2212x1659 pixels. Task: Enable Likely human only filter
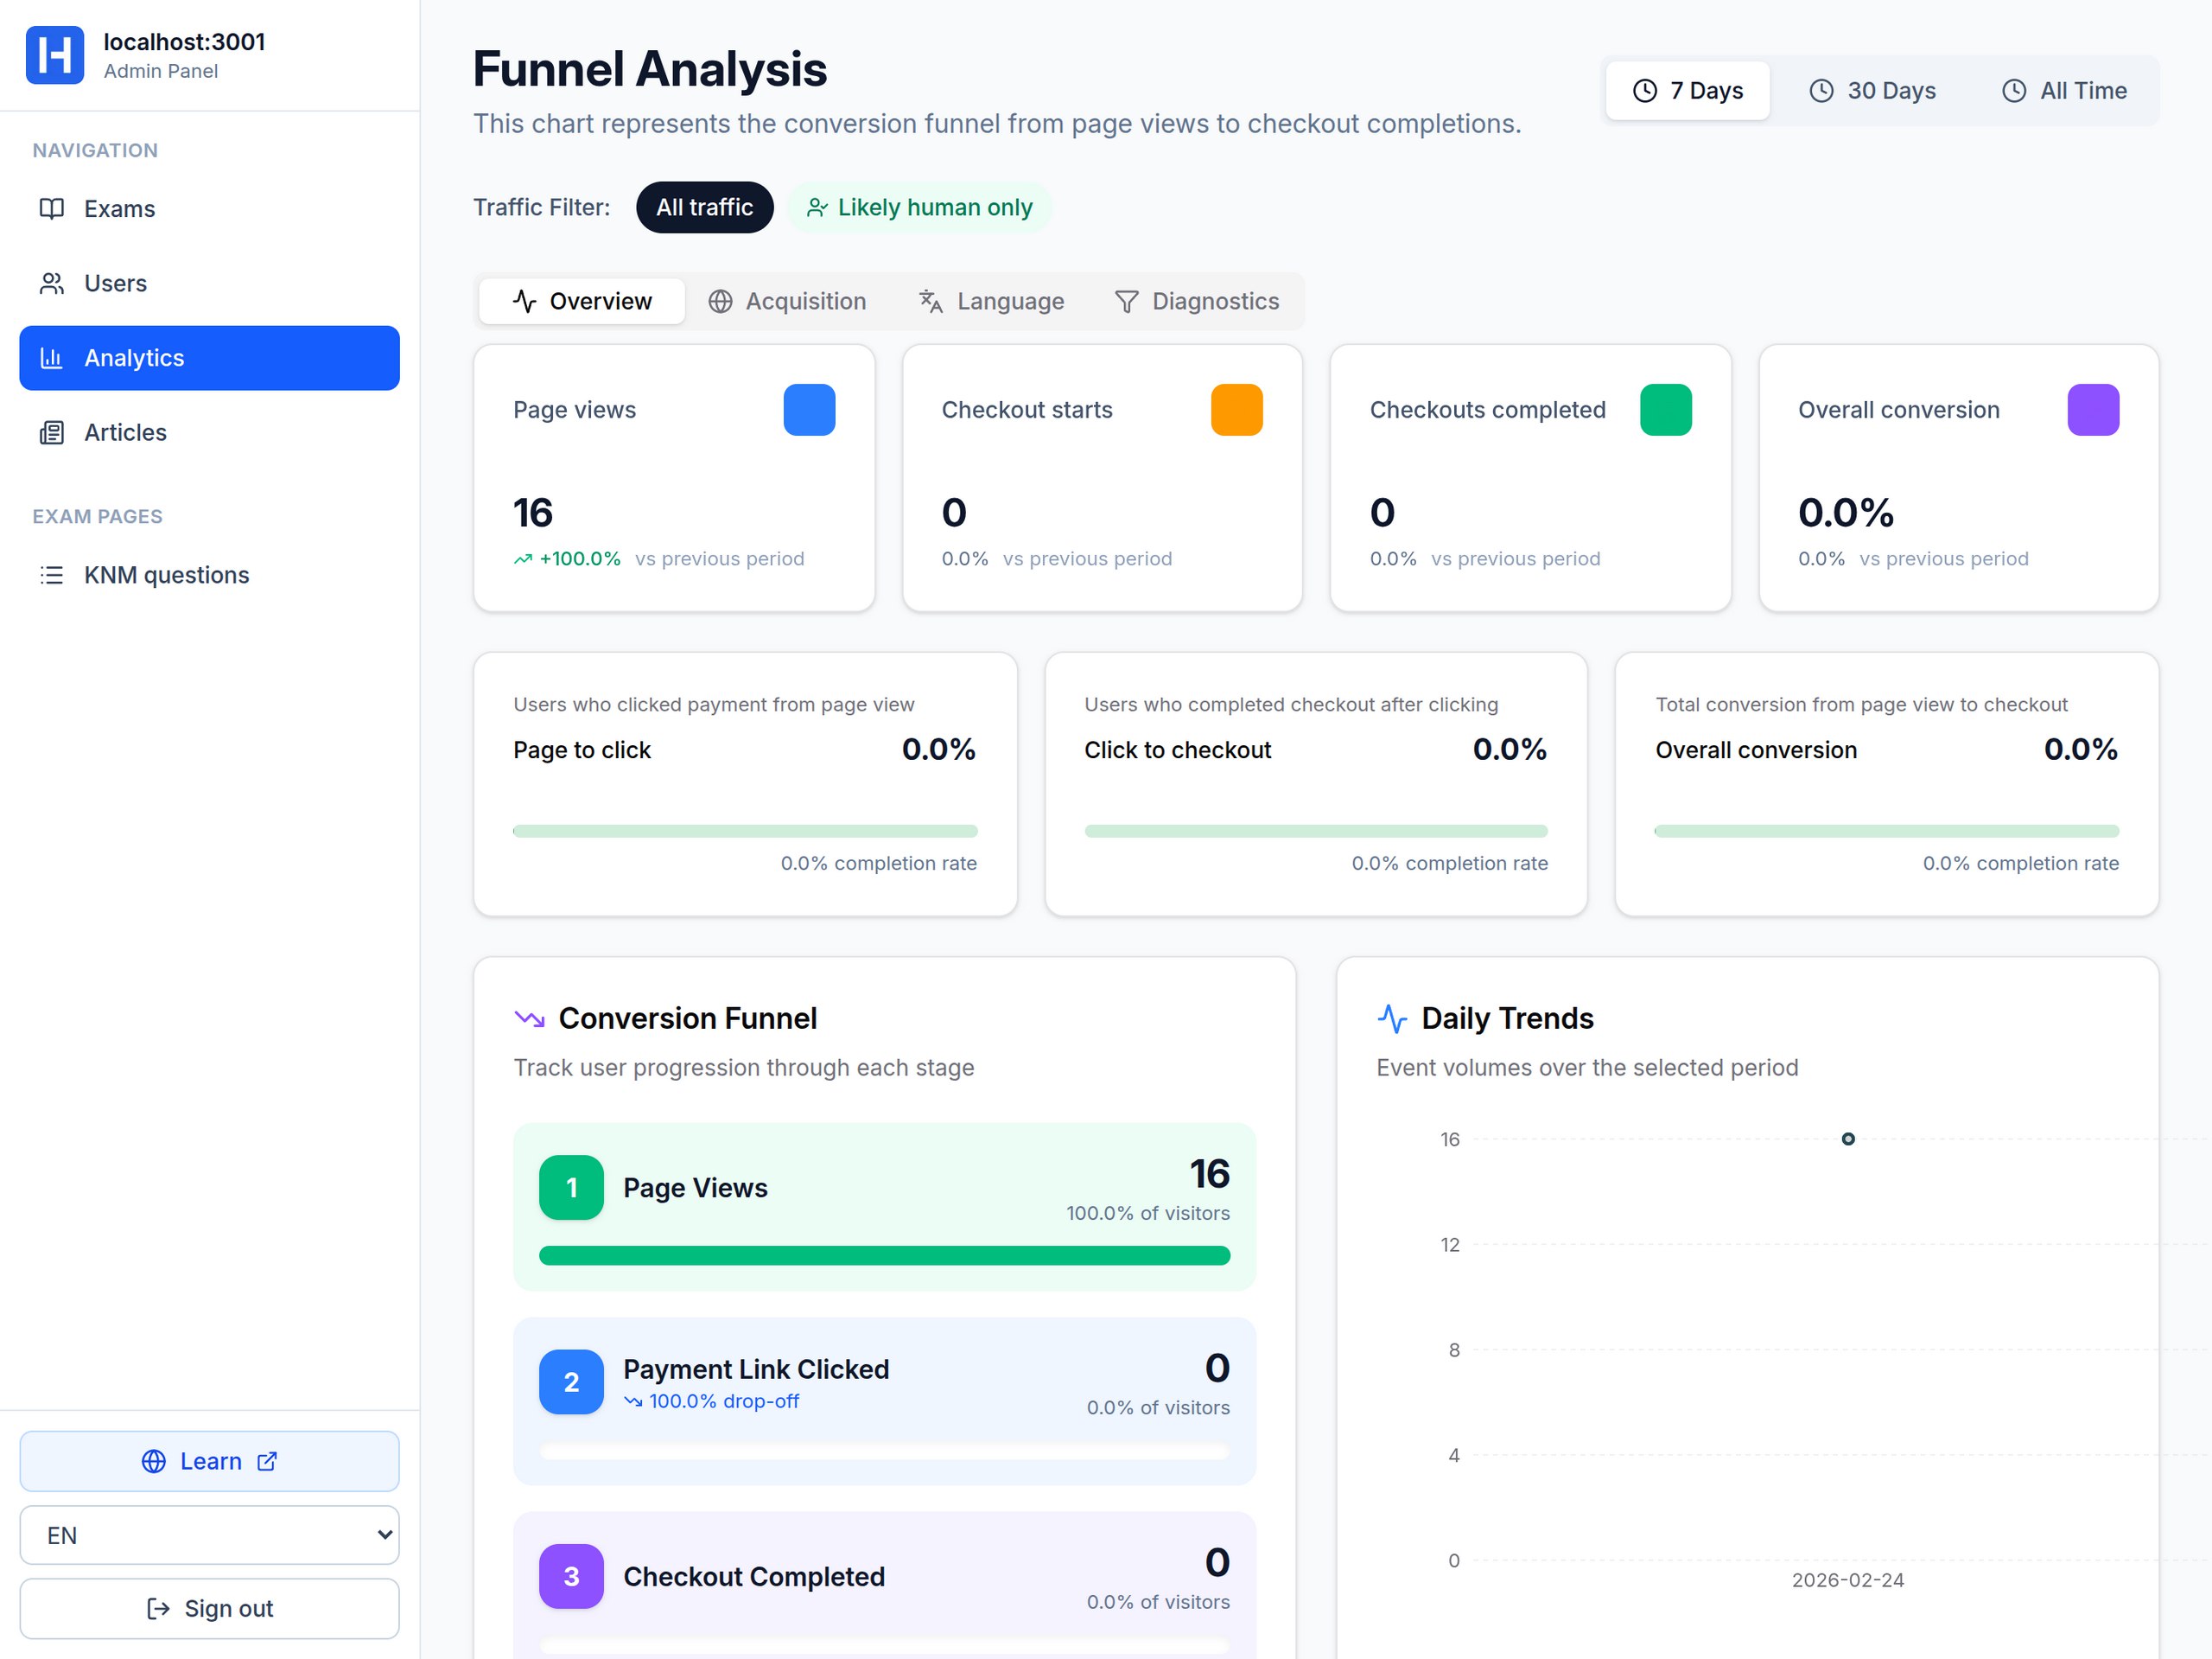click(x=919, y=207)
